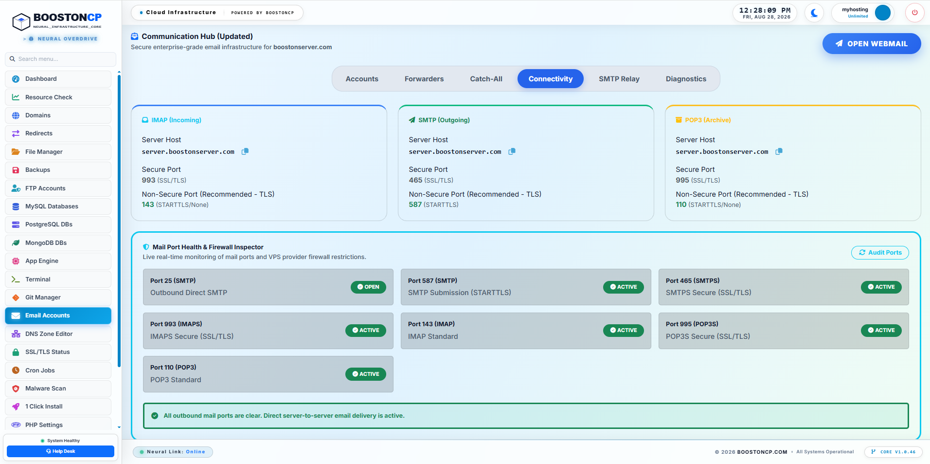The height and width of the screenshot is (464, 930).
Task: Select Email Accounts in sidebar
Action: point(58,316)
